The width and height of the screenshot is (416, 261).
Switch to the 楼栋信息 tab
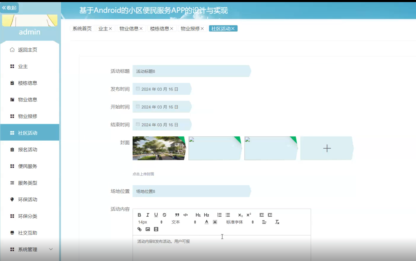point(160,28)
